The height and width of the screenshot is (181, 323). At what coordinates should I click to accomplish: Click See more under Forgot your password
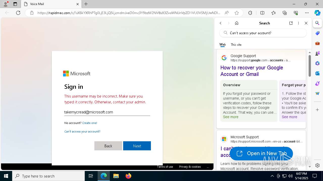[289, 117]
